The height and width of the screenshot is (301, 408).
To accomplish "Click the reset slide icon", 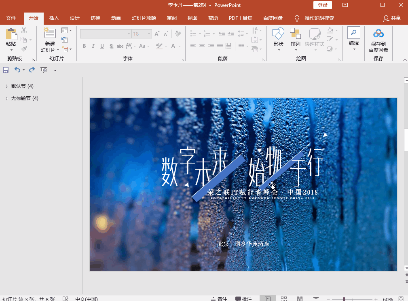I will tap(65, 40).
